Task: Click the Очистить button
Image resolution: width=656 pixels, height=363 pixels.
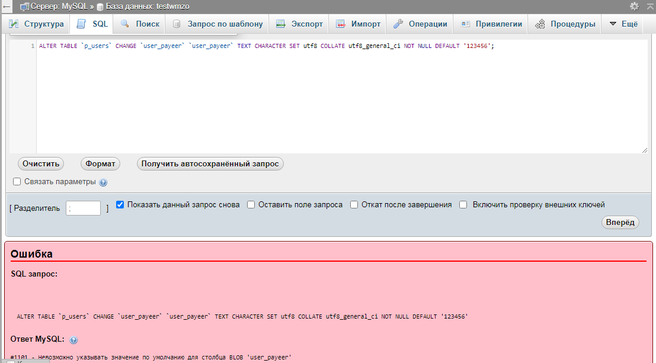Action: (41, 164)
